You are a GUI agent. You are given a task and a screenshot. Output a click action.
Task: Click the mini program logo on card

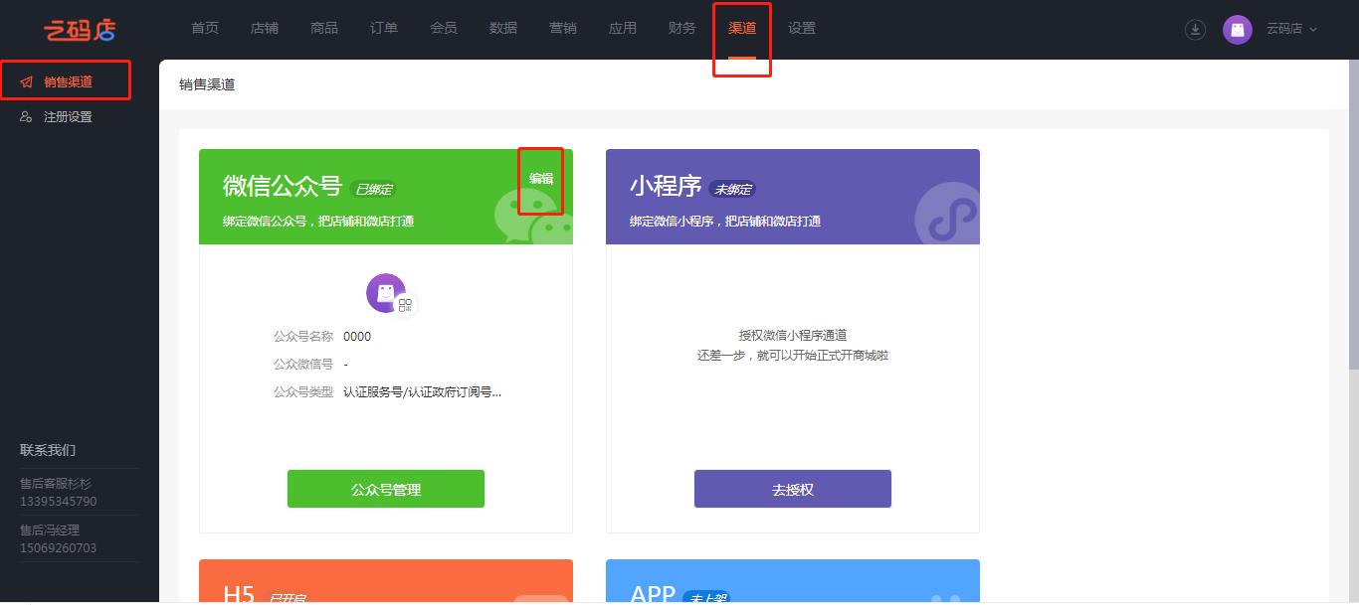pos(945,214)
